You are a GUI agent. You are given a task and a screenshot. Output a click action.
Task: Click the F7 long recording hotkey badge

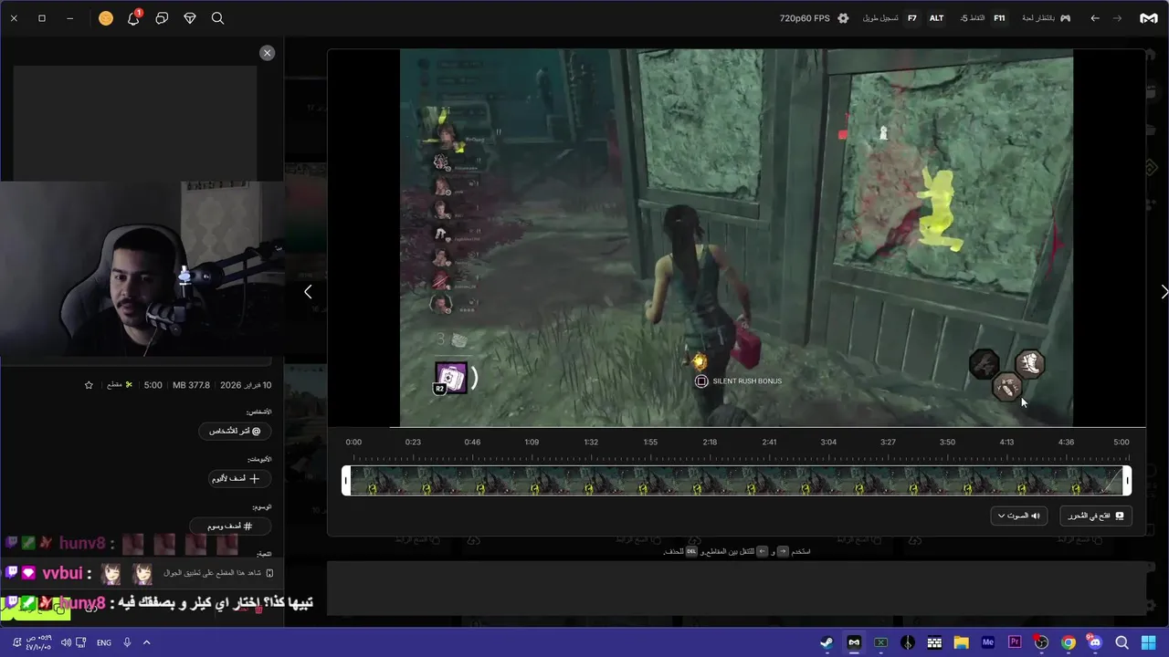pos(911,18)
